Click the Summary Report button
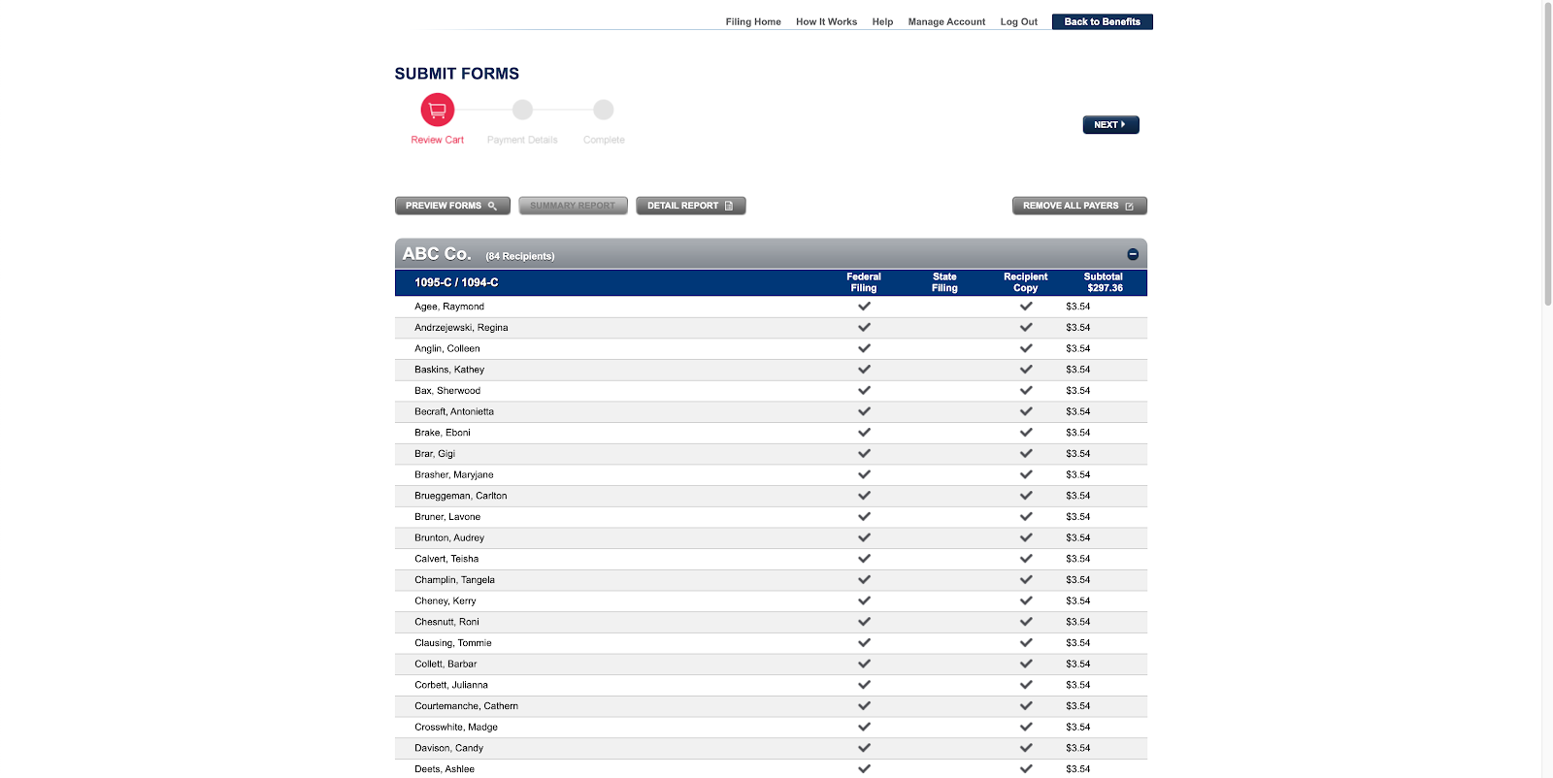The image size is (1553, 778). coord(573,206)
